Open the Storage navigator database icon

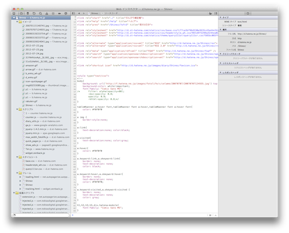(x=28, y=13)
